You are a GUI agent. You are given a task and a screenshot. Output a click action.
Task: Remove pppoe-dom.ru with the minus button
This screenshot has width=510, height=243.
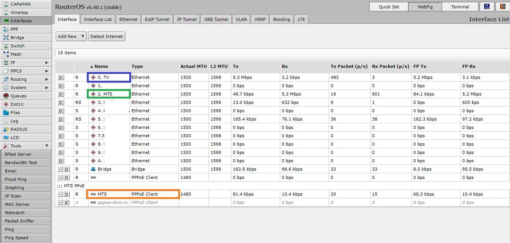60,203
